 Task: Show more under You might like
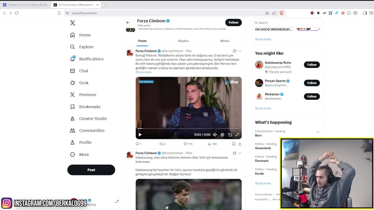263,108
